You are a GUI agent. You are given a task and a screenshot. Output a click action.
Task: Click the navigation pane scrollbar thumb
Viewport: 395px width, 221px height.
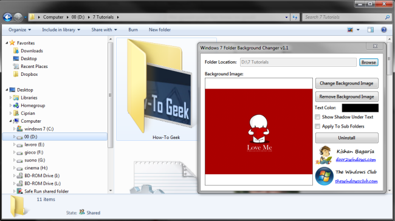[x=110, y=95]
